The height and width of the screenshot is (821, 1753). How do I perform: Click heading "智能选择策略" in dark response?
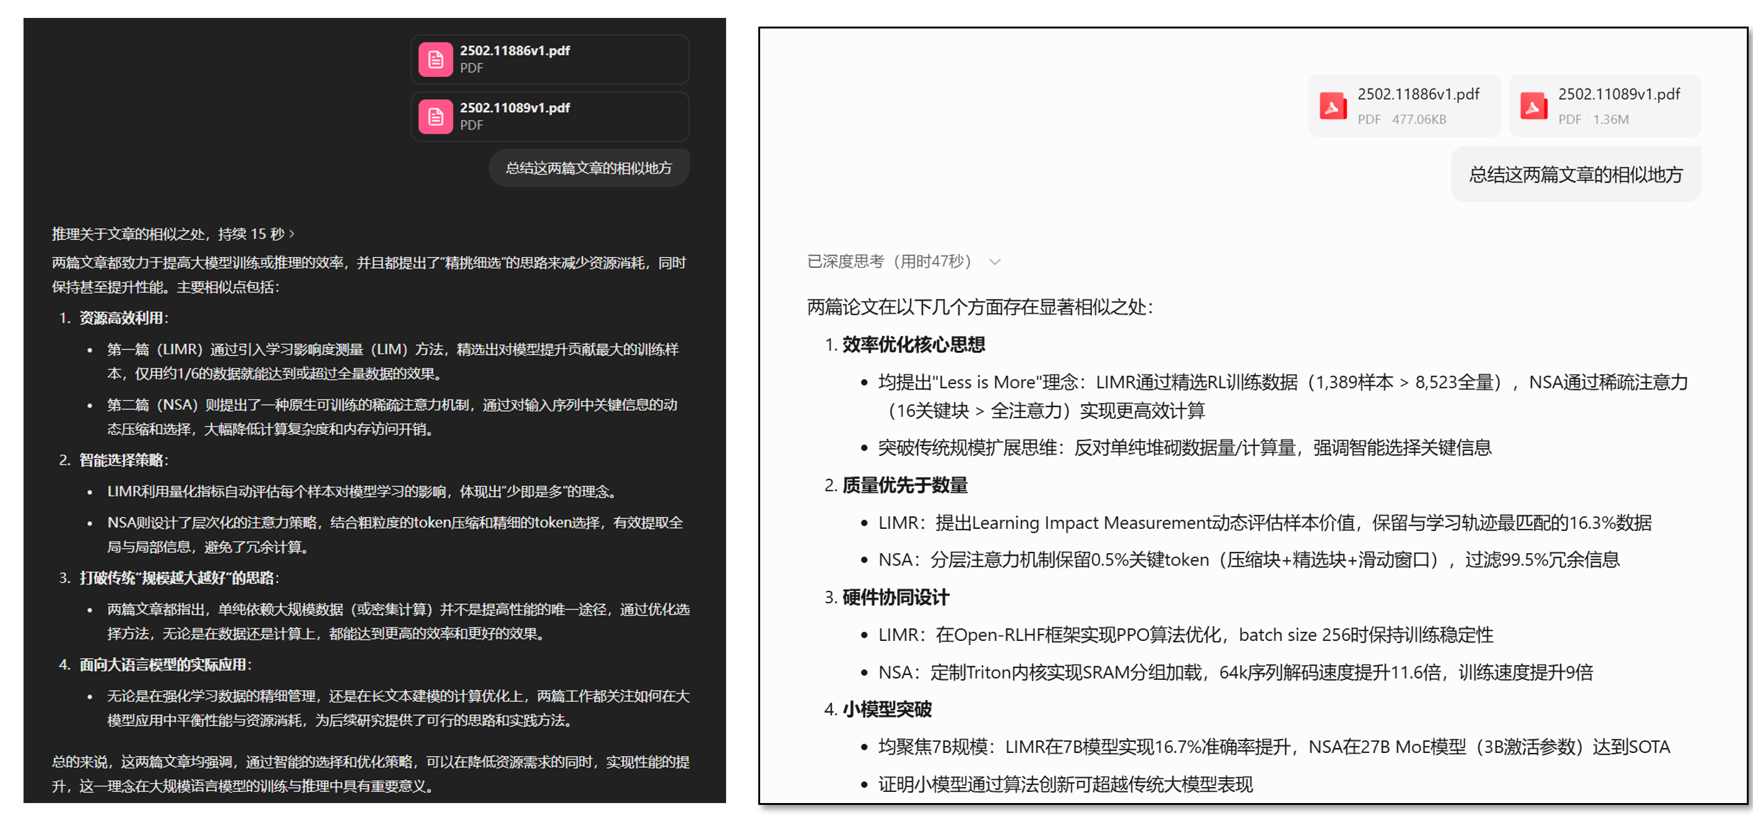[121, 460]
